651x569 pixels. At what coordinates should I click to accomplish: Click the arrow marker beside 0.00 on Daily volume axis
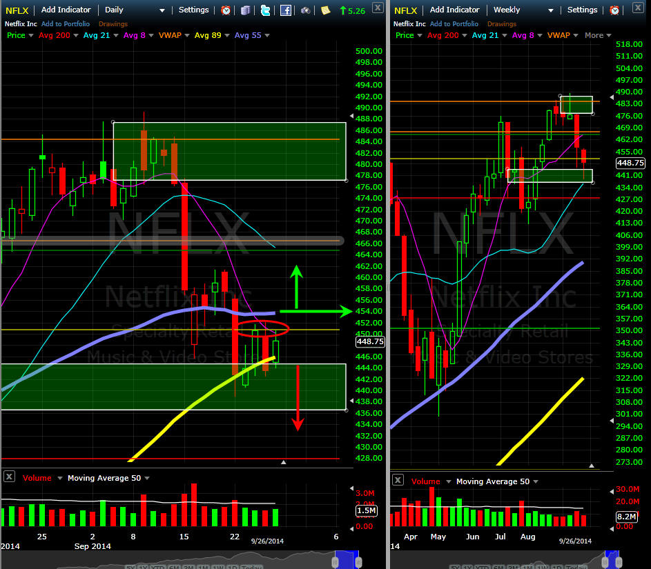click(x=351, y=529)
